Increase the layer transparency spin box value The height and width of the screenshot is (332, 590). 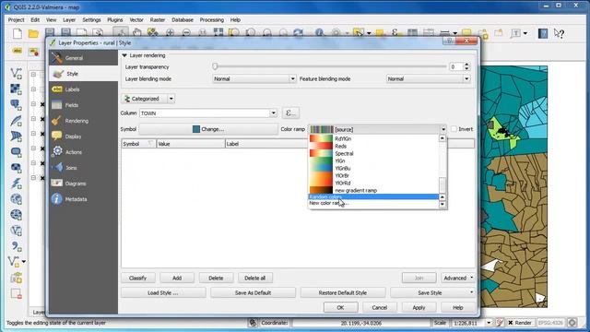coord(466,65)
